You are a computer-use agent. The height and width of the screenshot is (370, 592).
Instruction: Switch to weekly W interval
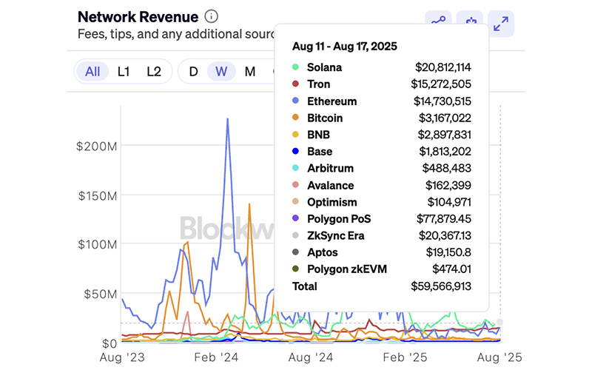tap(221, 71)
